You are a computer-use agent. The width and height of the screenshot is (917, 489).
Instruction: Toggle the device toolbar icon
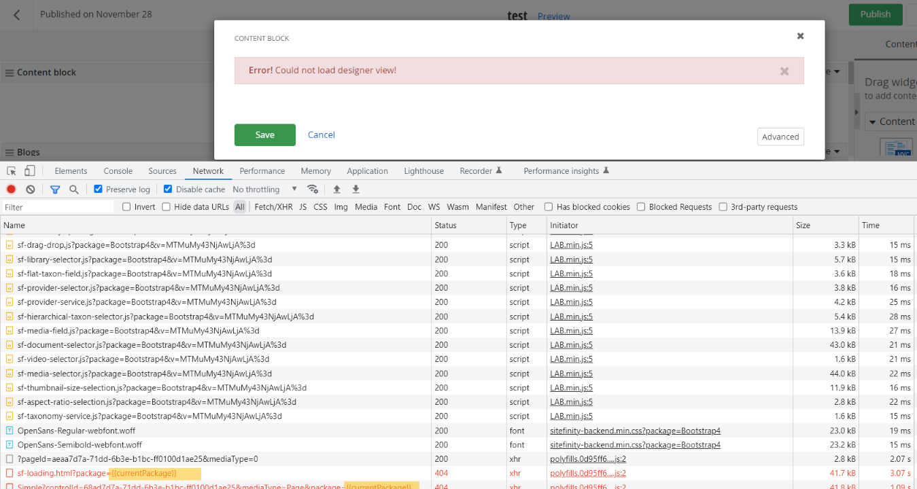[29, 171]
